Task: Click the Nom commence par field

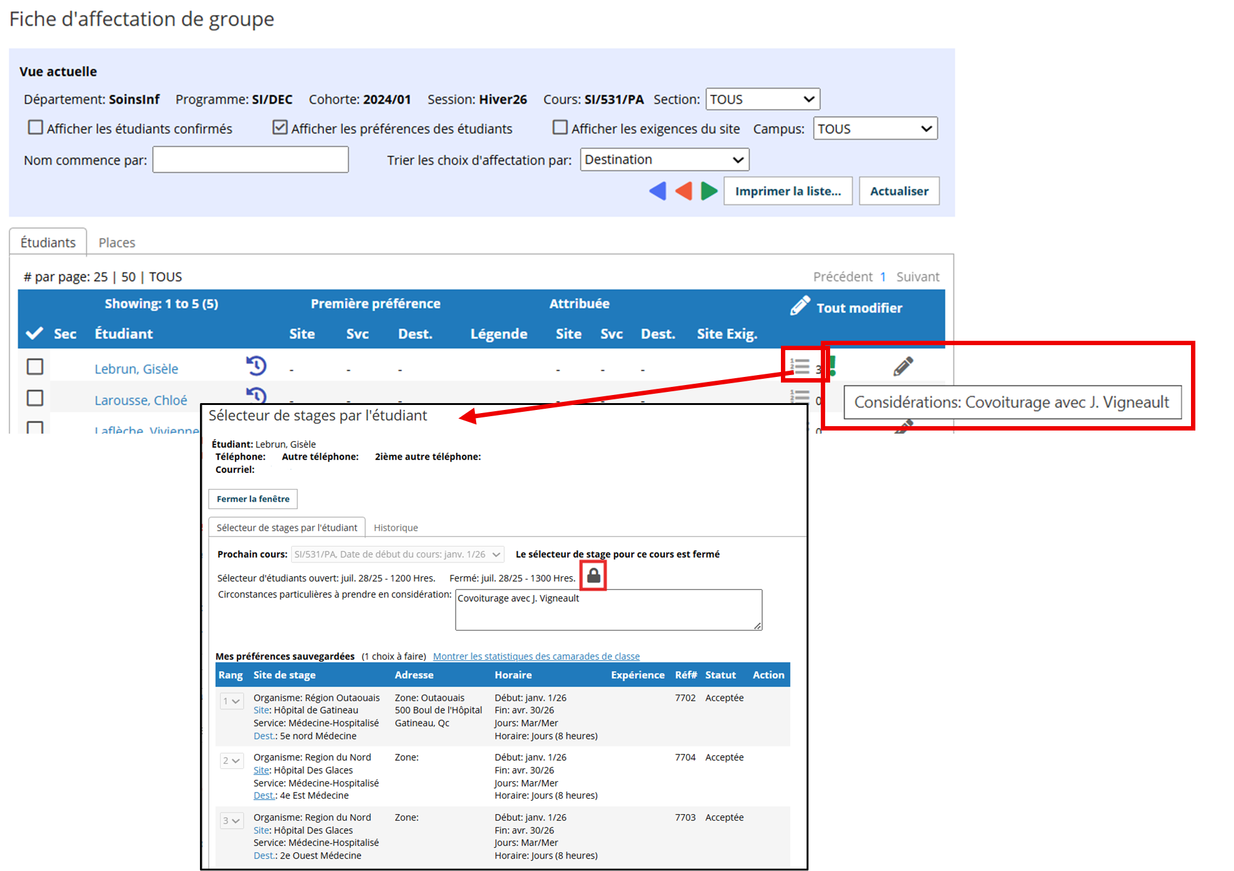Action: click(x=251, y=159)
